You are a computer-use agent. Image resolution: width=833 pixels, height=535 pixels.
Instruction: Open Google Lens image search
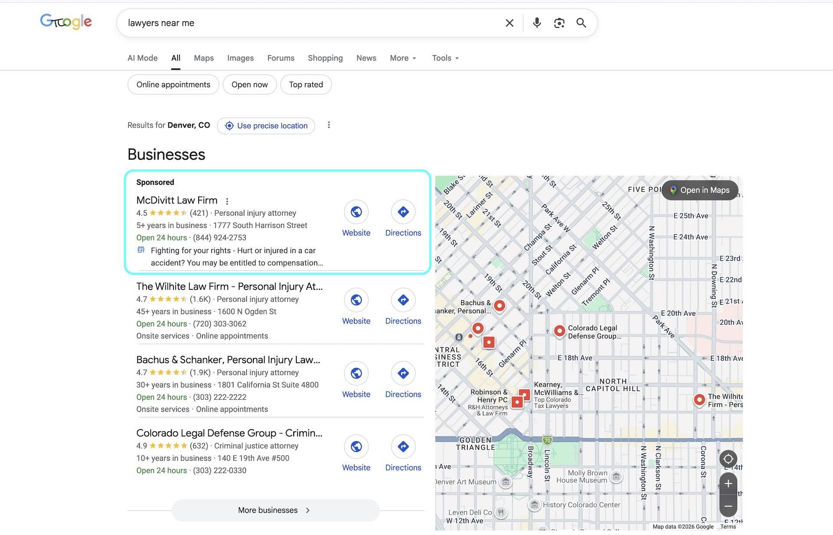tap(559, 23)
